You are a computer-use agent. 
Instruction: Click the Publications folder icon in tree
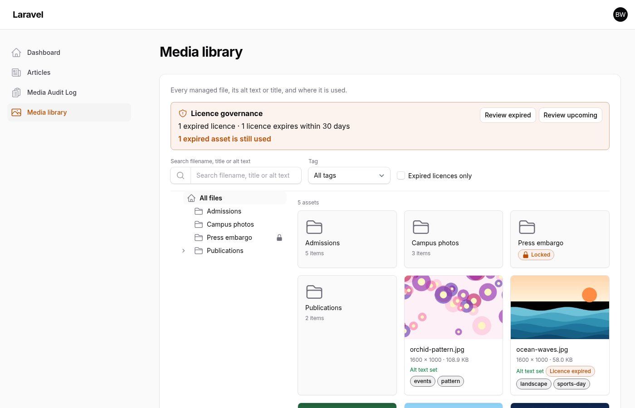click(199, 251)
